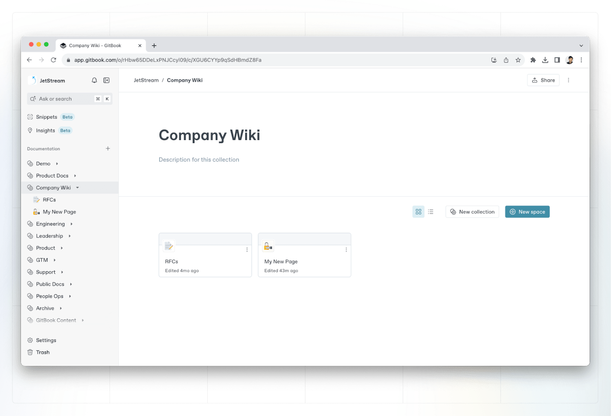This screenshot has height=416, width=611.
Task: Open notifications bell in sidebar header
Action: point(94,80)
